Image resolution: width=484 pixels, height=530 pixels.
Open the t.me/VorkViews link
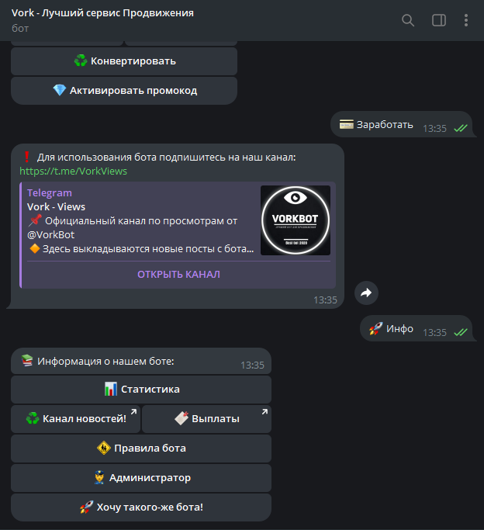coord(73,171)
